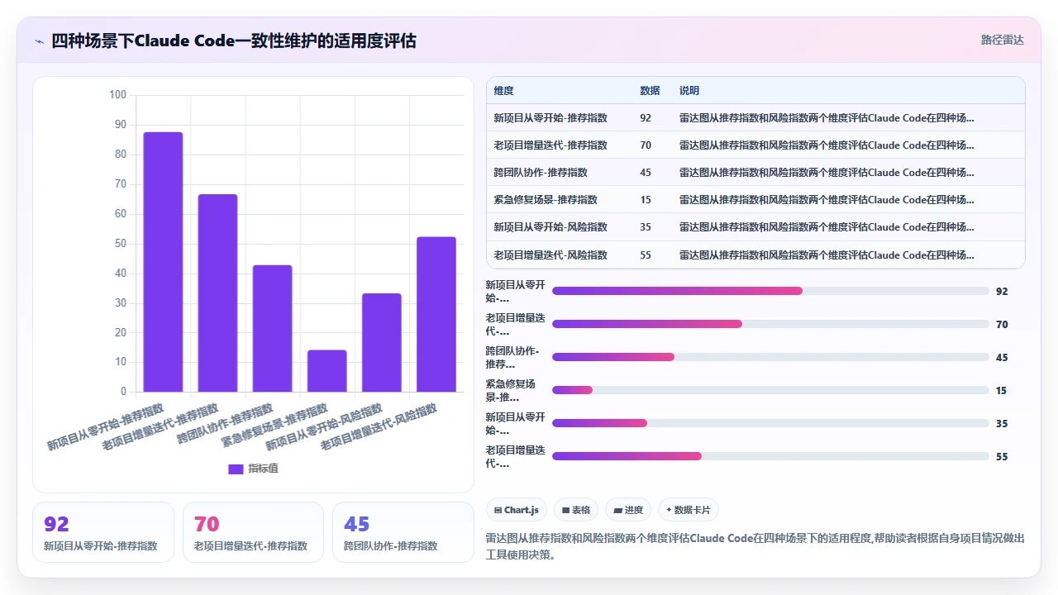The width and height of the screenshot is (1058, 595).
Task: Click the chart bar for 跨团队协作-推荐指数
Action: pyautogui.click(x=272, y=329)
